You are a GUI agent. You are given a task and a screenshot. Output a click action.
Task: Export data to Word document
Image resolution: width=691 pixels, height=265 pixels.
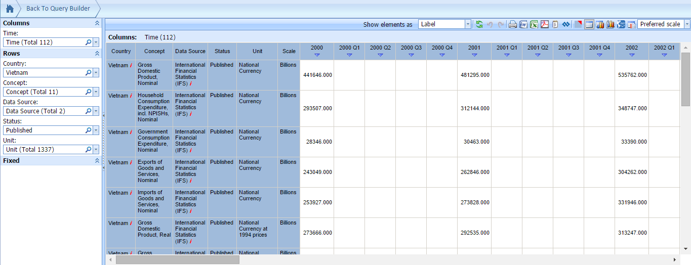(523, 24)
